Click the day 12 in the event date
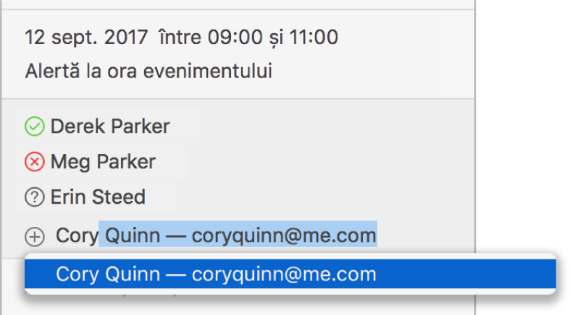 [34, 38]
